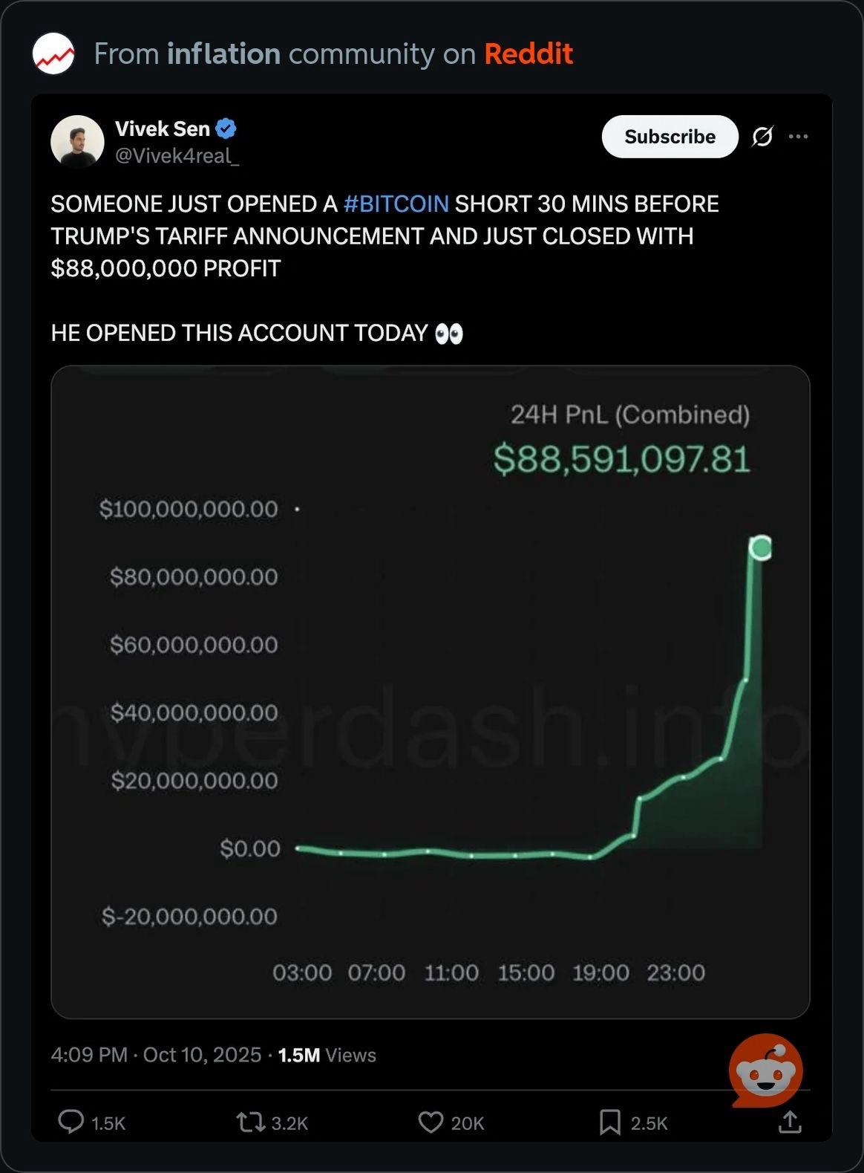The width and height of the screenshot is (864, 1173).
Task: Click the Reddit Snoo mascot logo
Action: pyautogui.click(x=765, y=1070)
